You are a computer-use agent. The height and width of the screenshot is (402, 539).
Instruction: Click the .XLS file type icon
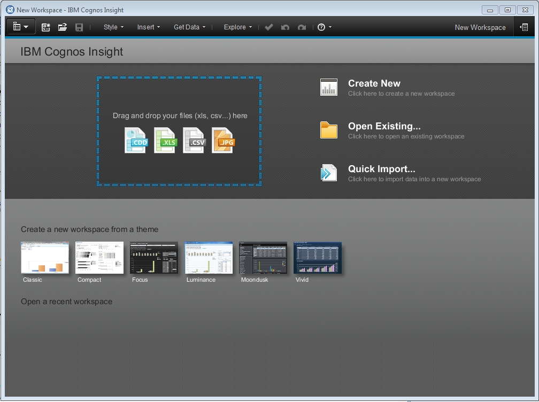click(x=165, y=140)
